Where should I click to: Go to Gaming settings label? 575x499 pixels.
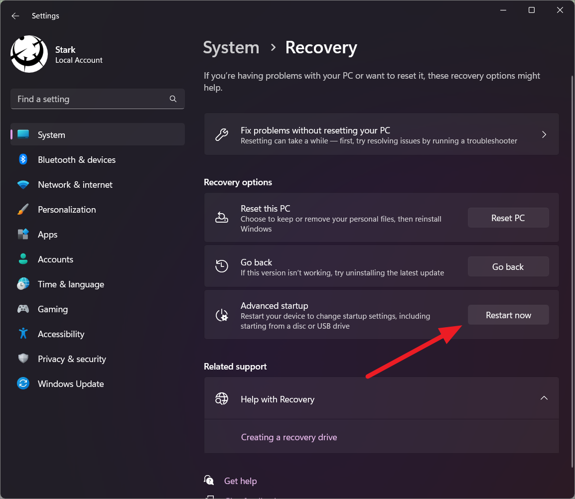pos(53,309)
